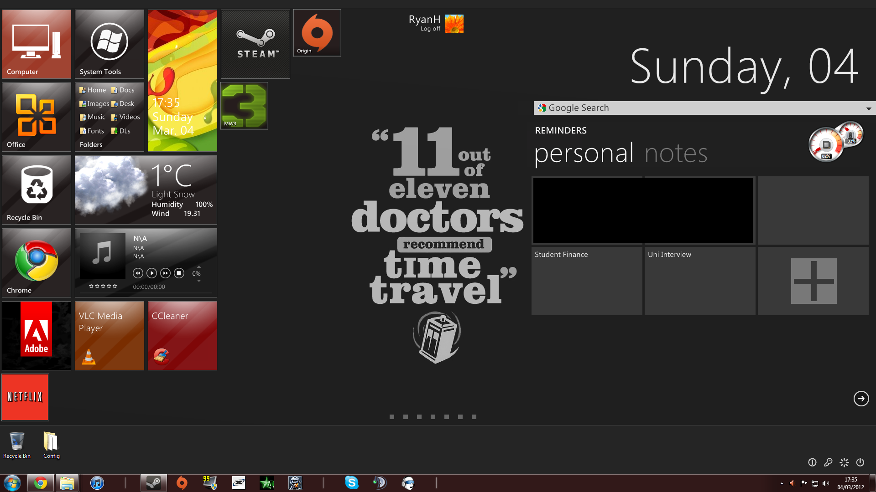Image resolution: width=876 pixels, height=492 pixels.
Task: Expand the Google Search dropdown arrow
Action: pos(869,108)
